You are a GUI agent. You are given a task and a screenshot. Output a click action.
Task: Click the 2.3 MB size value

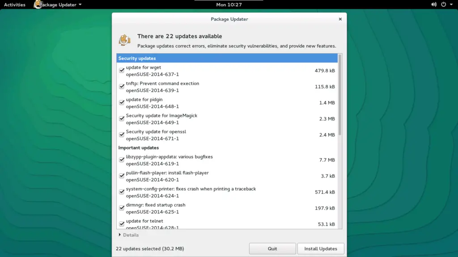pyautogui.click(x=327, y=119)
